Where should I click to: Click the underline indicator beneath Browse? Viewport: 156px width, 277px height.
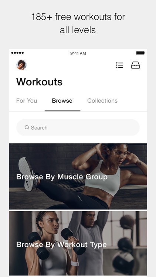tap(62, 111)
